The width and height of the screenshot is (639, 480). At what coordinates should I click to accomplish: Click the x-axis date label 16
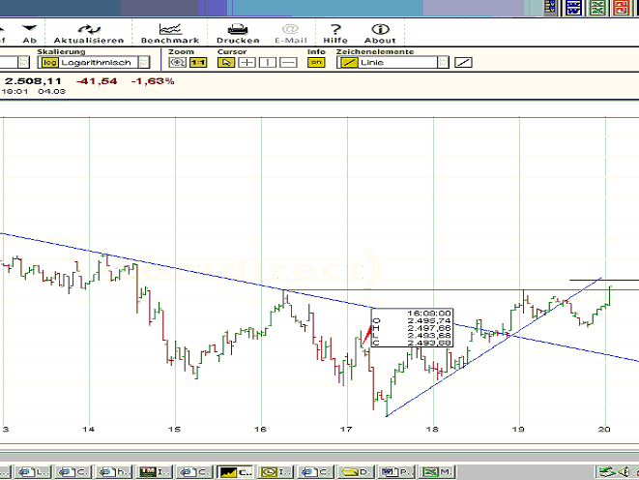260,429
